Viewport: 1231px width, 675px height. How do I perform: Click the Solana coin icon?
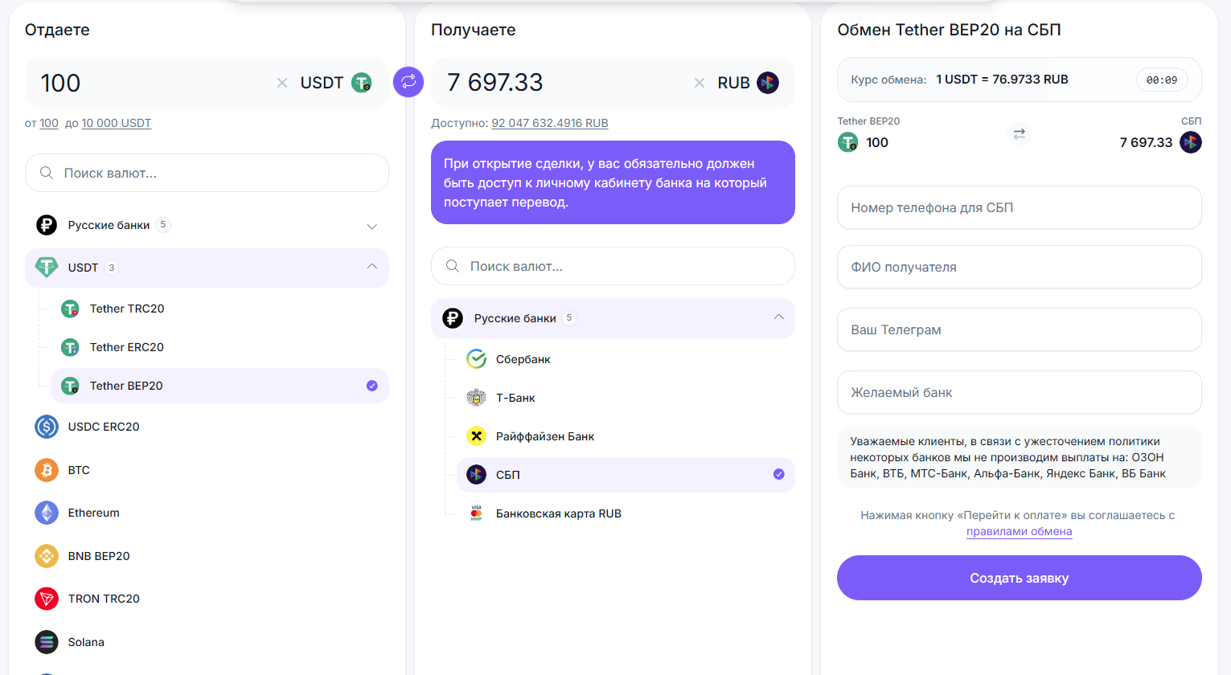point(47,642)
